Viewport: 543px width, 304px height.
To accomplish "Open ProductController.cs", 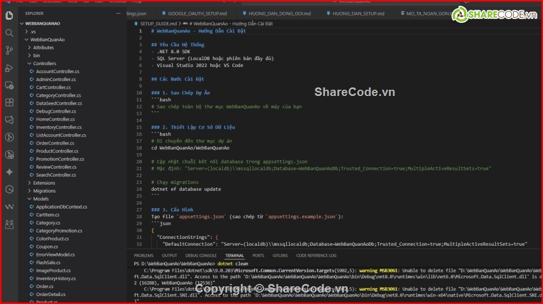I will tap(57, 151).
